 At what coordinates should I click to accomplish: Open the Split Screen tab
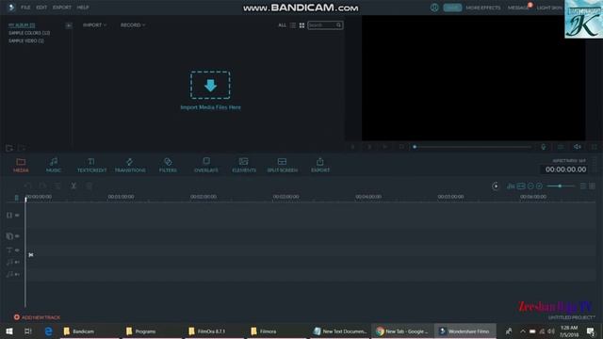click(x=283, y=165)
